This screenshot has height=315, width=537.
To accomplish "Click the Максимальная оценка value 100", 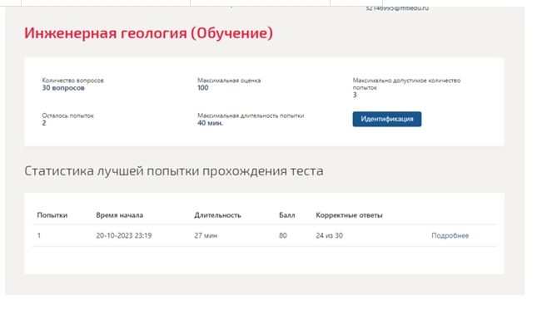I will point(203,88).
